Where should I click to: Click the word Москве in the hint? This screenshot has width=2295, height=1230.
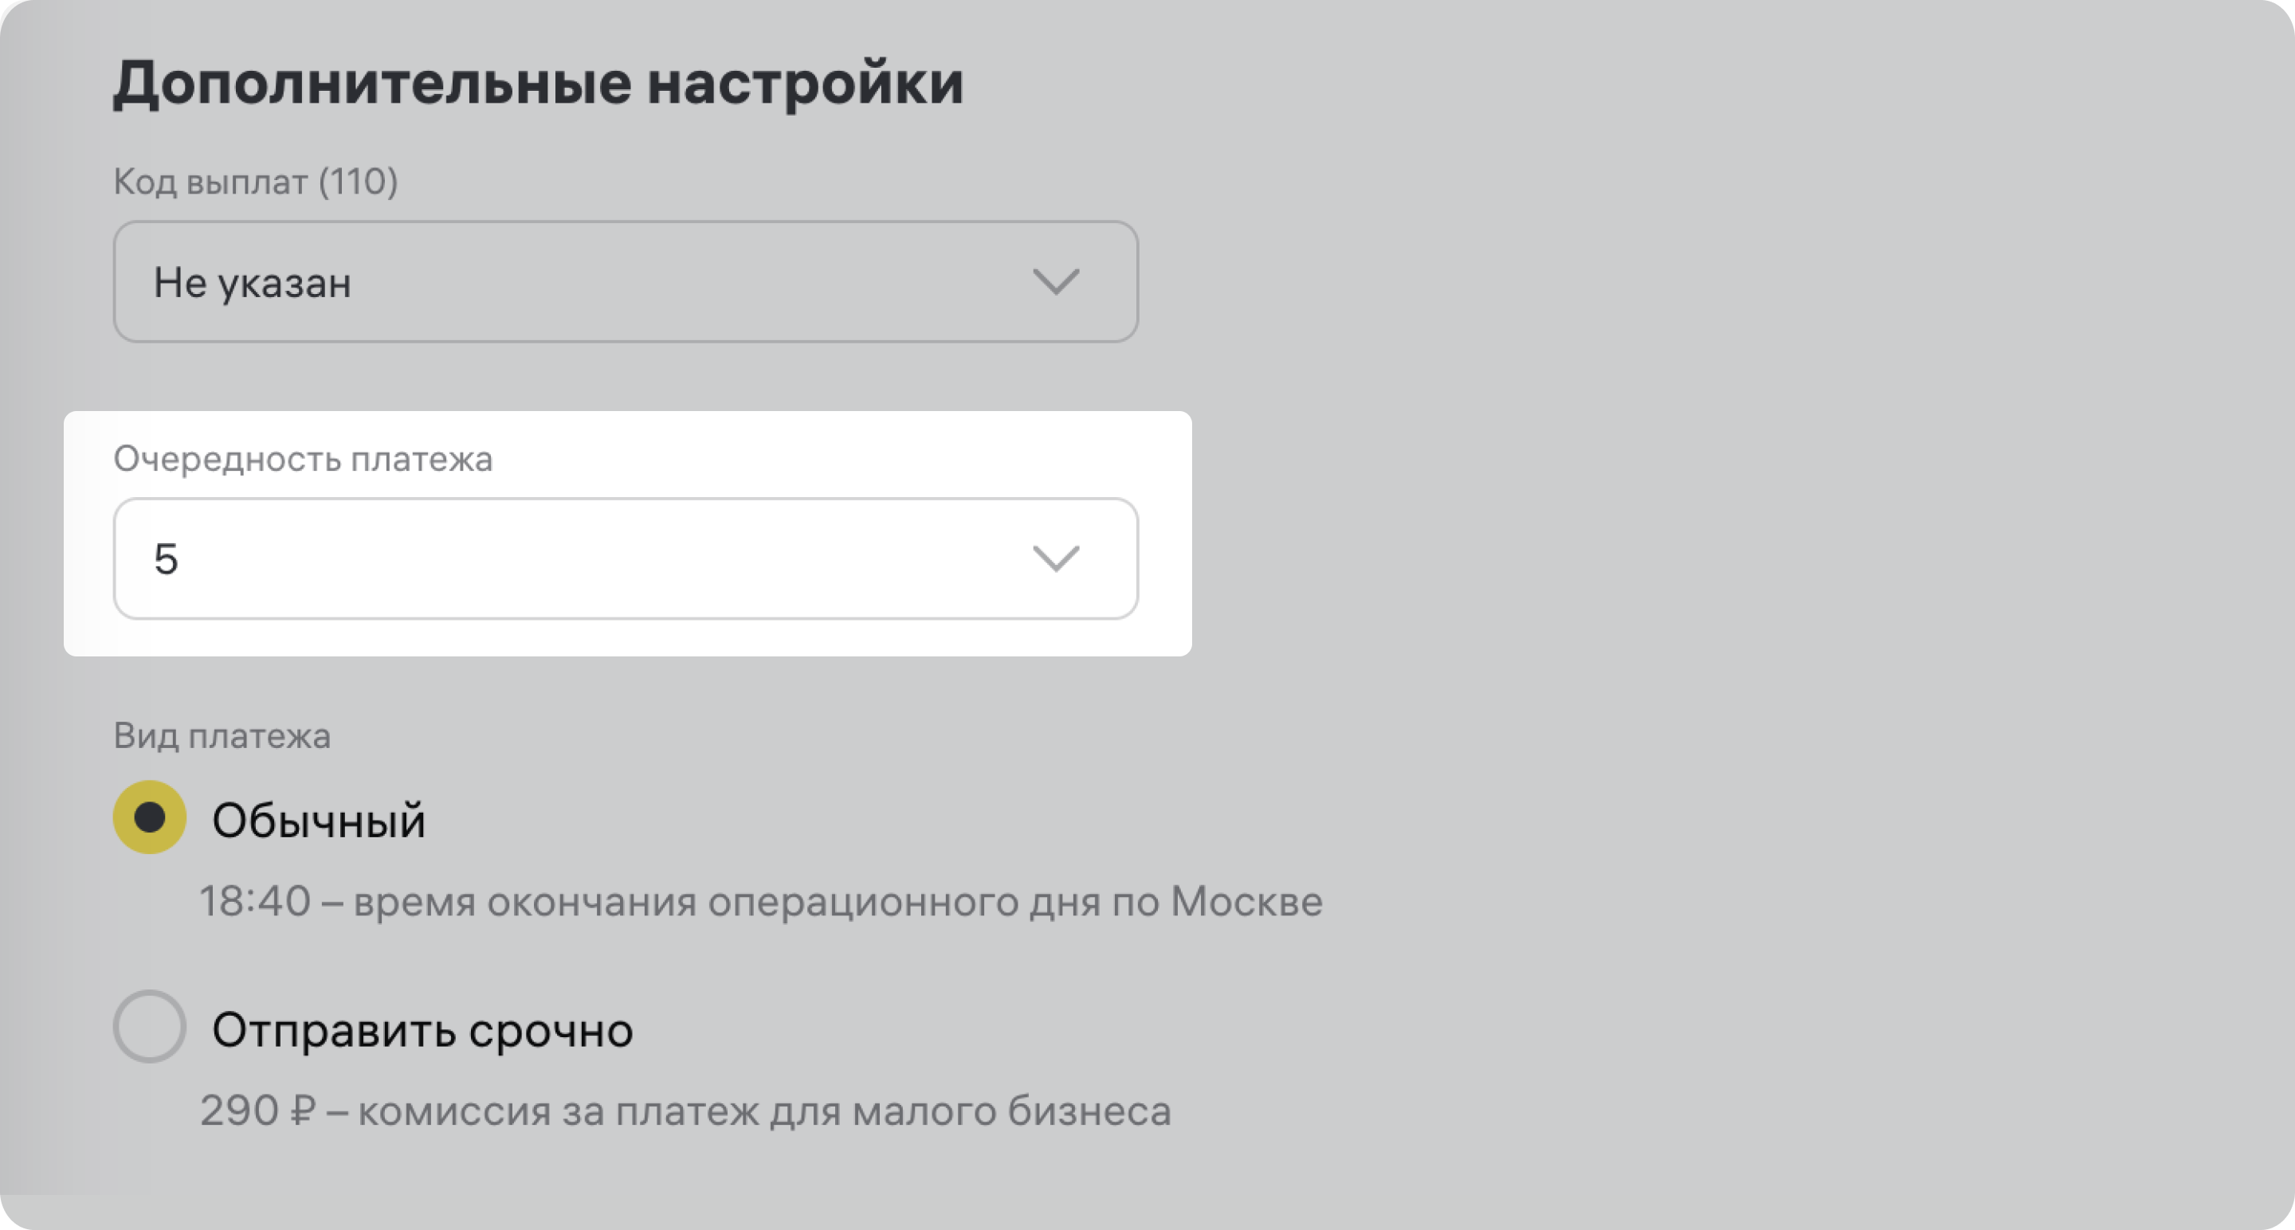(1246, 901)
